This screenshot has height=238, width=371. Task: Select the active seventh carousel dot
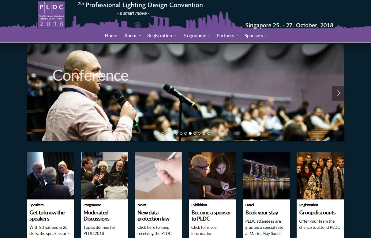(x=190, y=133)
